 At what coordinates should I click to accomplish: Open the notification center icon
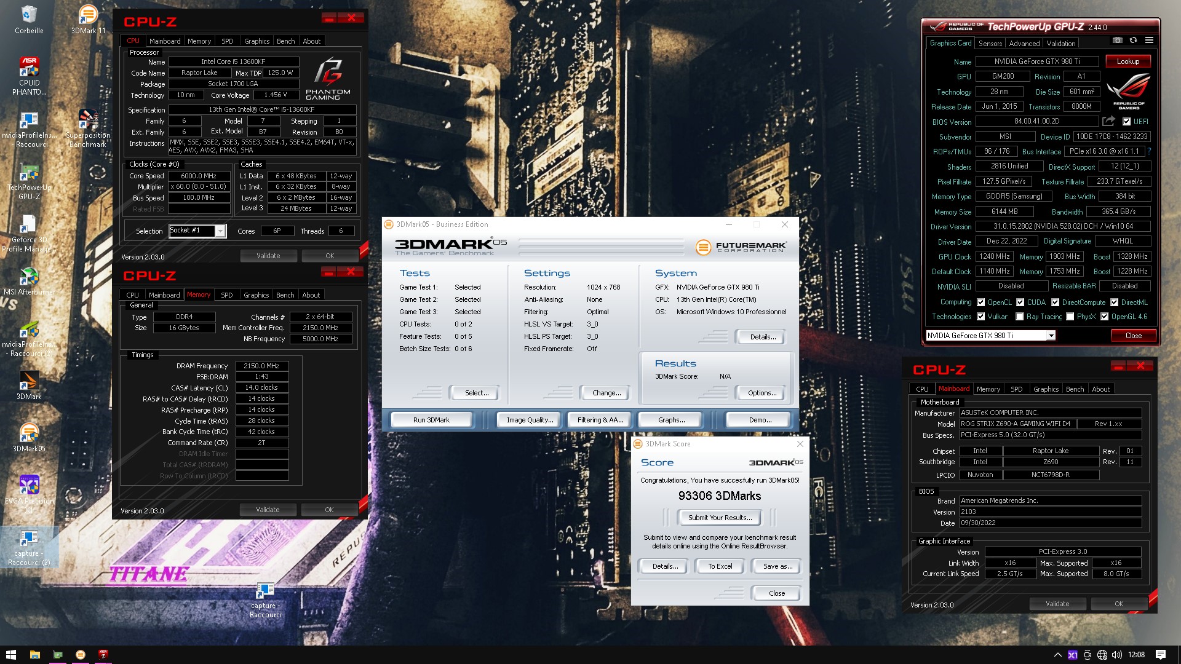[x=1161, y=655]
